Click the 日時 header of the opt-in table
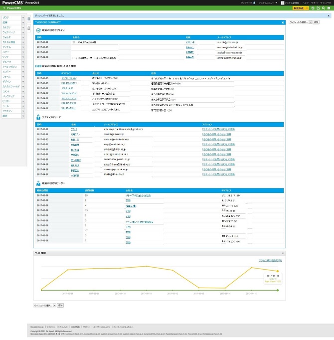334x340 pixels. tap(39, 37)
